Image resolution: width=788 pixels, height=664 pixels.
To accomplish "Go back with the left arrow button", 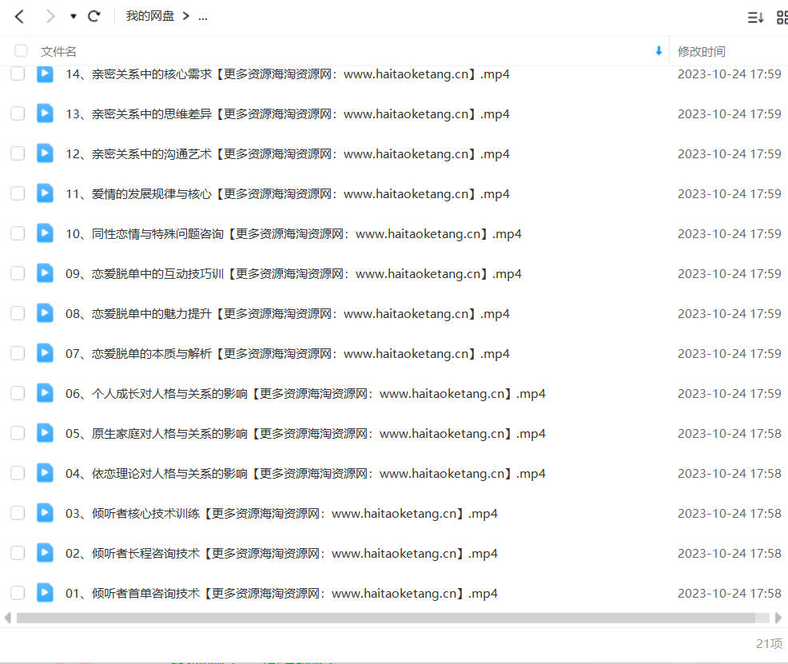I will click(x=20, y=17).
